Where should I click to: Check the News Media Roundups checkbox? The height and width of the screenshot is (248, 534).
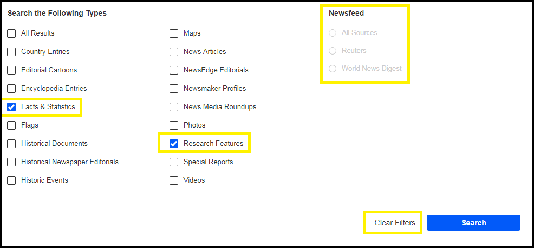174,107
